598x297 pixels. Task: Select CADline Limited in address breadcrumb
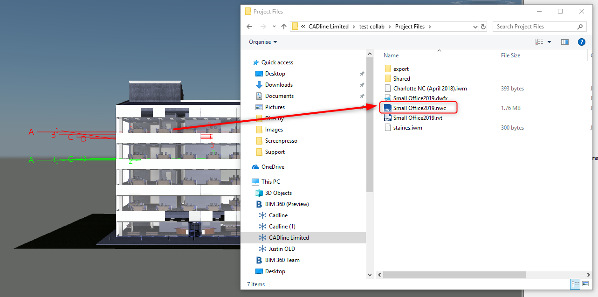(328, 27)
